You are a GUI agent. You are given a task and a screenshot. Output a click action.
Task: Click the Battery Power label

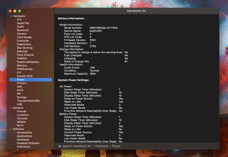tap(68, 114)
